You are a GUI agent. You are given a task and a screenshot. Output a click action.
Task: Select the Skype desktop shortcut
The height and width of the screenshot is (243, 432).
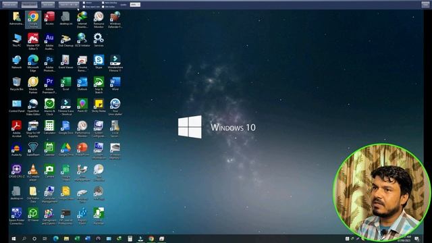[x=99, y=62]
